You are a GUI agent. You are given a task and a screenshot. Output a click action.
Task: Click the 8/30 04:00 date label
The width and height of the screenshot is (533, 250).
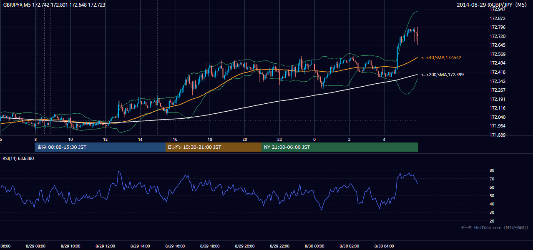[x=384, y=246]
